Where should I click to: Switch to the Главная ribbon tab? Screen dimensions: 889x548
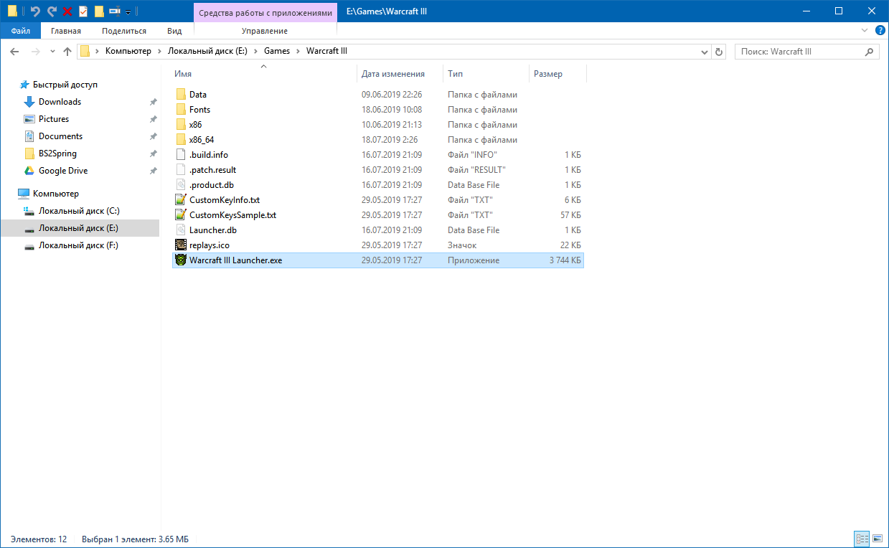[66, 31]
